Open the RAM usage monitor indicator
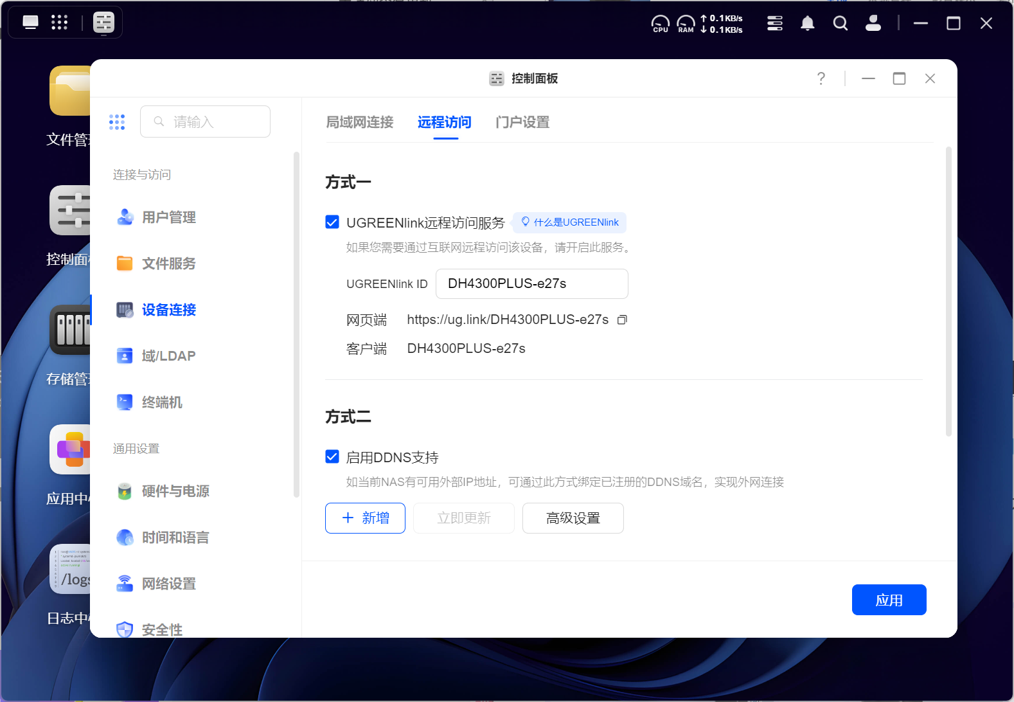Image resolution: width=1014 pixels, height=702 pixels. [x=686, y=24]
